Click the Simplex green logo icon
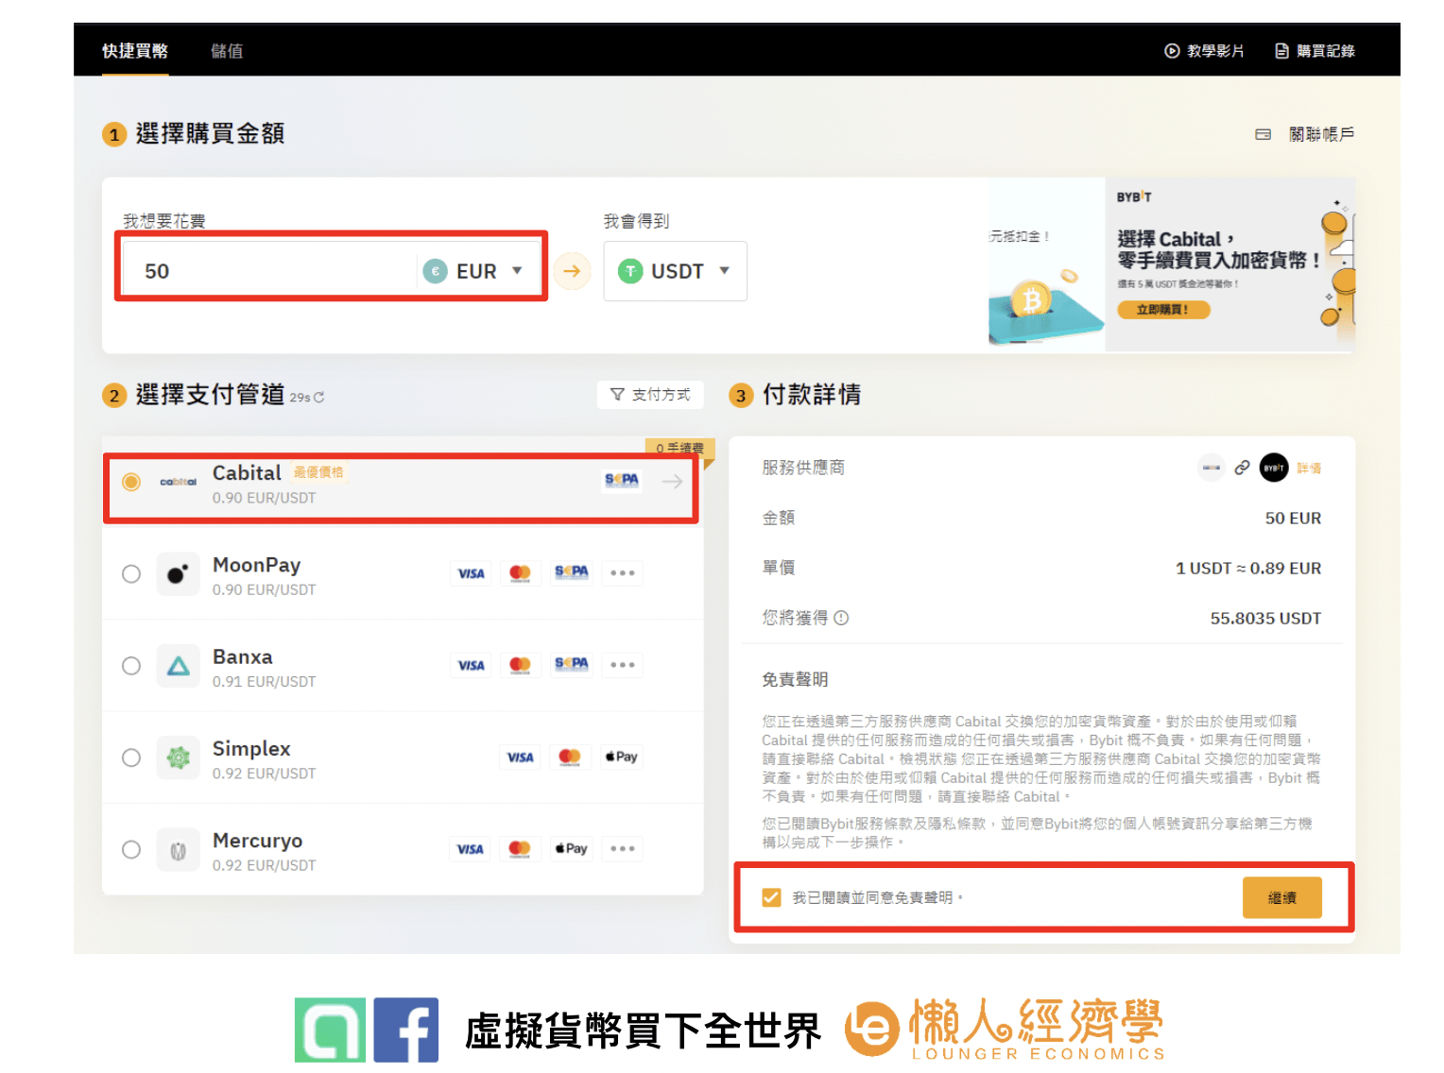1444x1073 pixels. click(178, 758)
